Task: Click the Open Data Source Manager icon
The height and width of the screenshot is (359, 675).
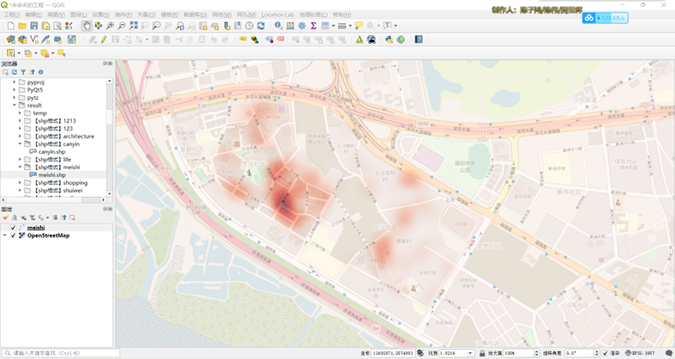Action: (11, 40)
